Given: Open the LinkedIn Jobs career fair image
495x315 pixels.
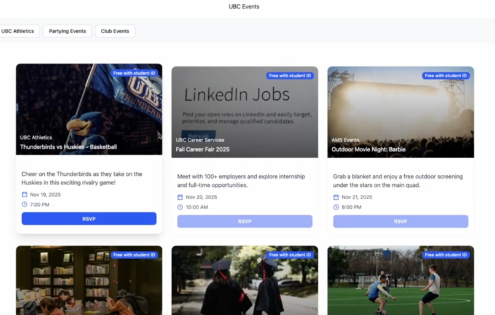Looking at the screenshot, I should [244, 112].
